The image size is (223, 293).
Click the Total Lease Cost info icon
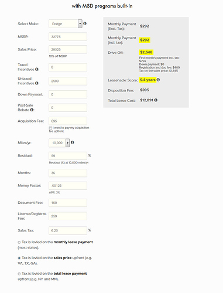pos(156,100)
